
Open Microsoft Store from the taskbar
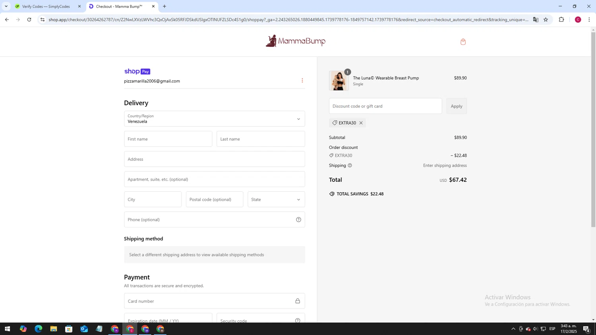pyautogui.click(x=69, y=329)
